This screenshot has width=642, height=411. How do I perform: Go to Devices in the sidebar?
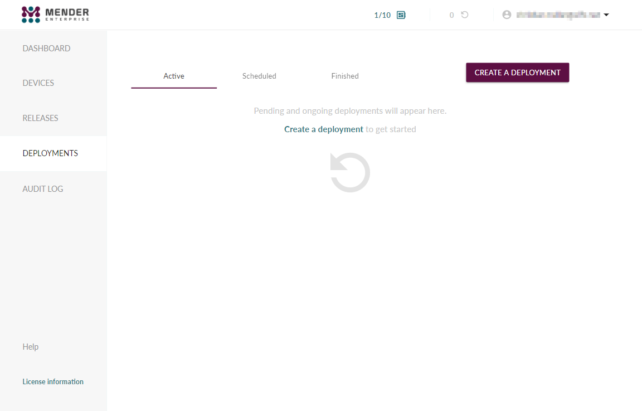coord(38,83)
